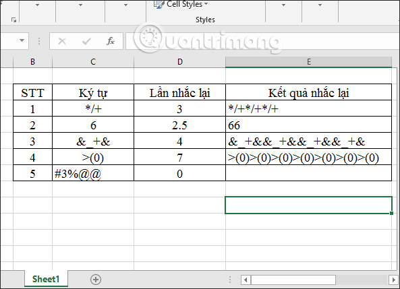Switch to the Sheet1 tab
This screenshot has height=289, width=400.
pos(46,279)
